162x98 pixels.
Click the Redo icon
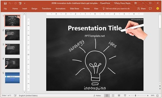click(15, 3)
